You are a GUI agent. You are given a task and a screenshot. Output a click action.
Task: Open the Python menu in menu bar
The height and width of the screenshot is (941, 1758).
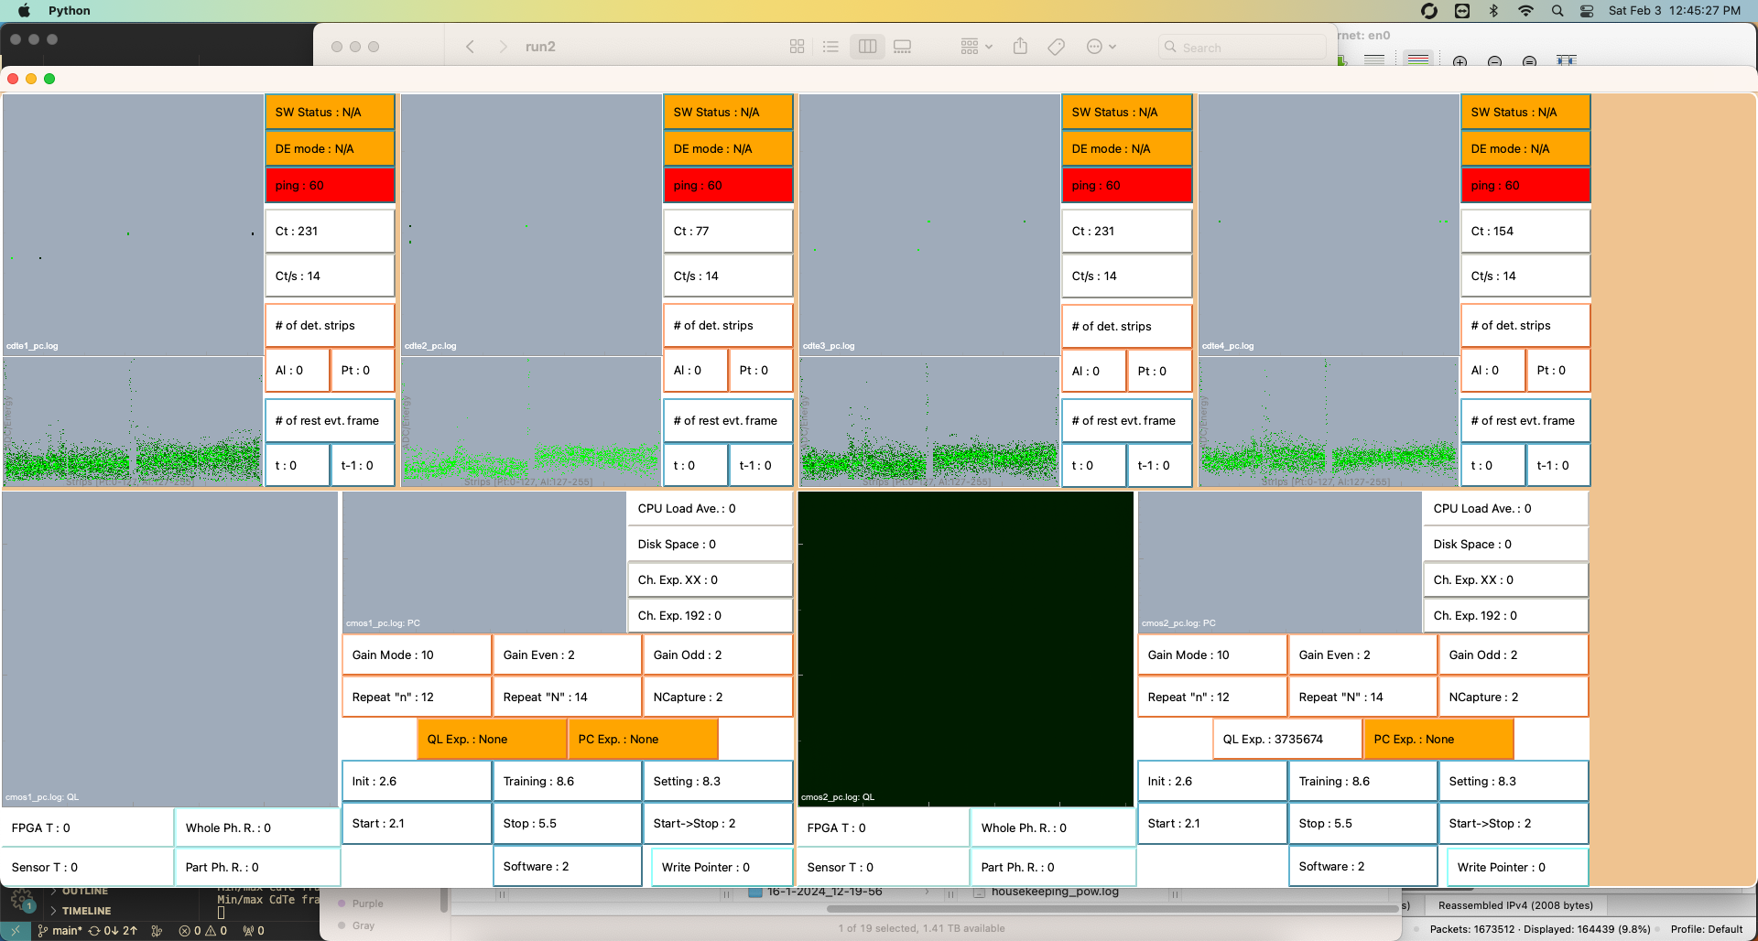[69, 11]
